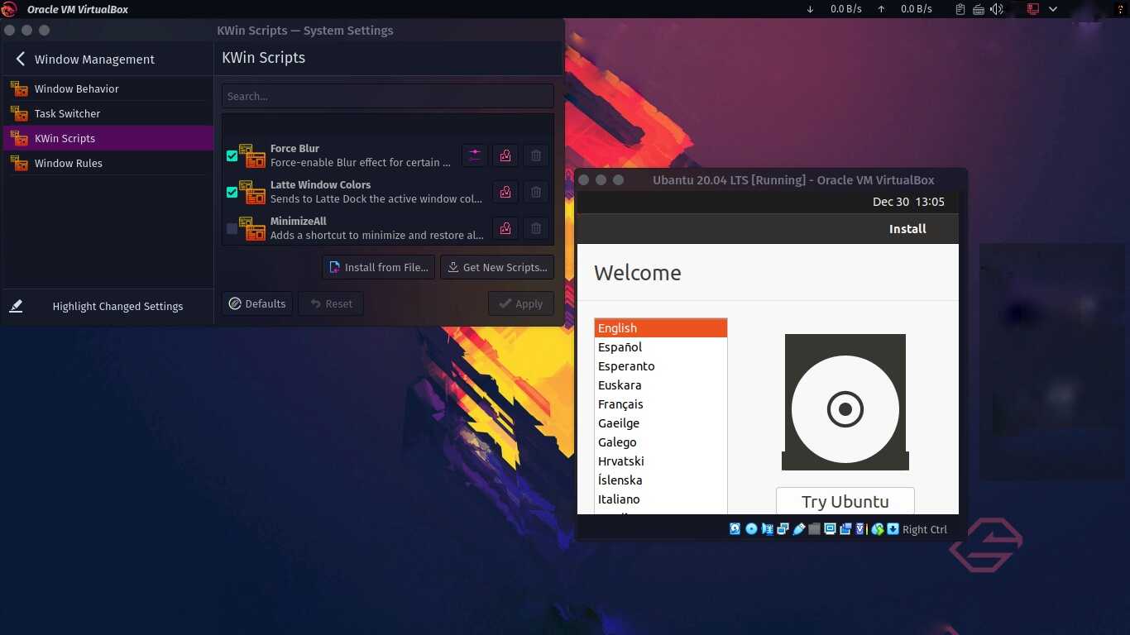Open Window Behavior settings
1130x635 pixels.
click(108, 88)
